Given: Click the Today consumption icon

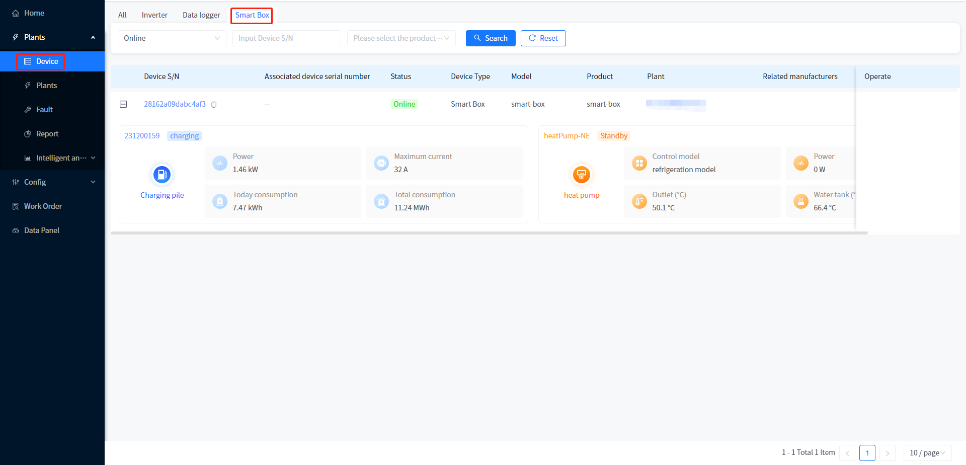Looking at the screenshot, I should [220, 201].
